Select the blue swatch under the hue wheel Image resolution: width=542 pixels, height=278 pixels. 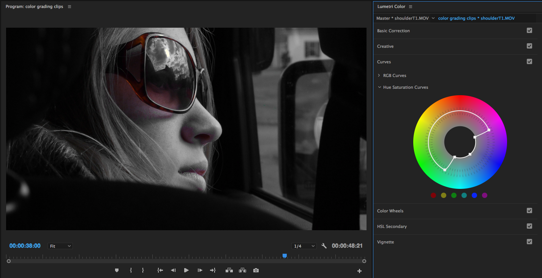point(474,195)
